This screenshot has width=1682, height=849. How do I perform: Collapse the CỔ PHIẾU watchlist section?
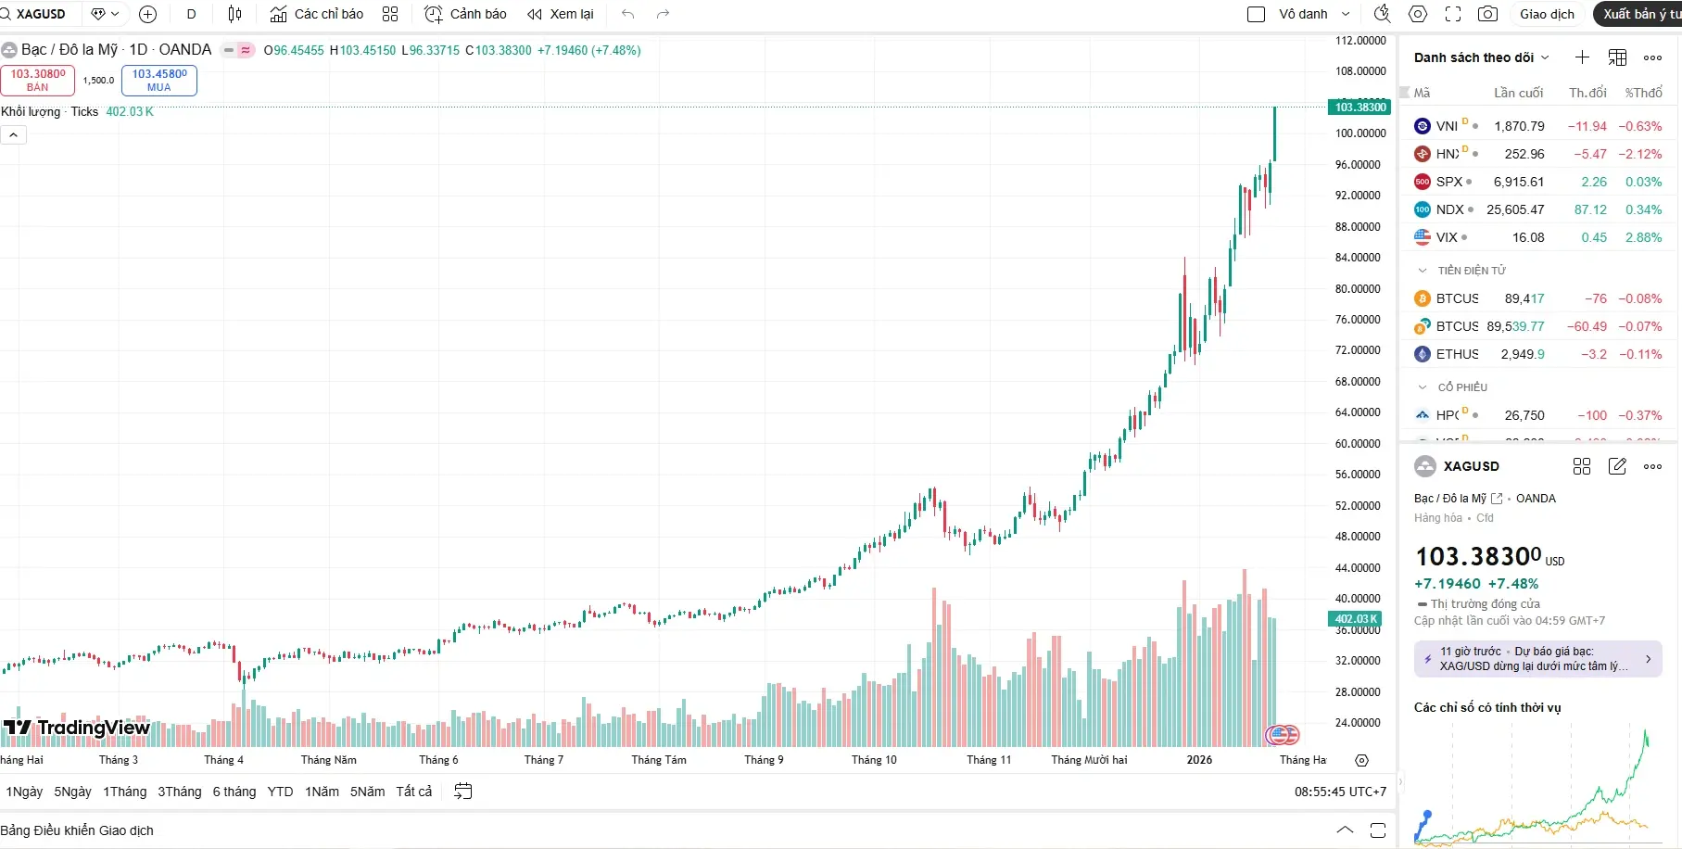[x=1423, y=387]
